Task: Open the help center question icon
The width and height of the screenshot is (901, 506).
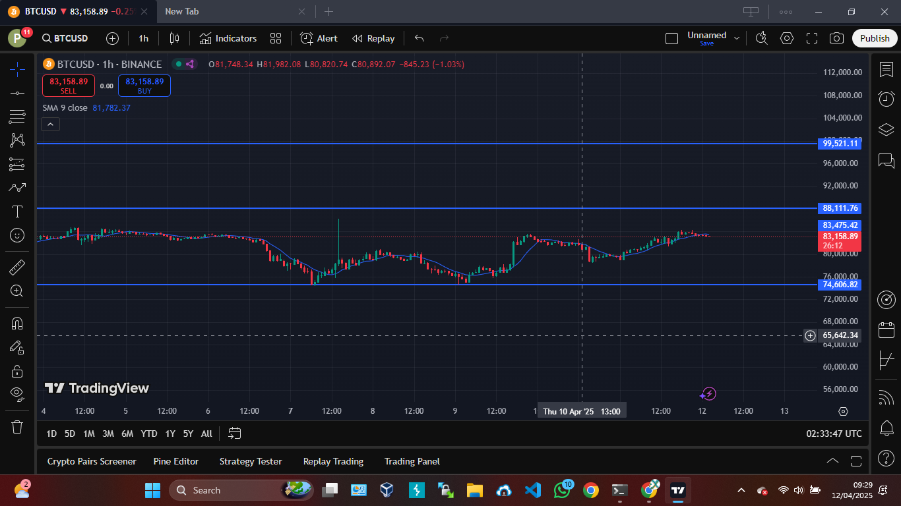Action: click(x=886, y=458)
